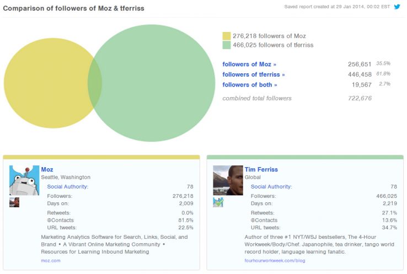Click Social Authority link in Moz card
The height and width of the screenshot is (274, 407).
[x=67, y=187]
